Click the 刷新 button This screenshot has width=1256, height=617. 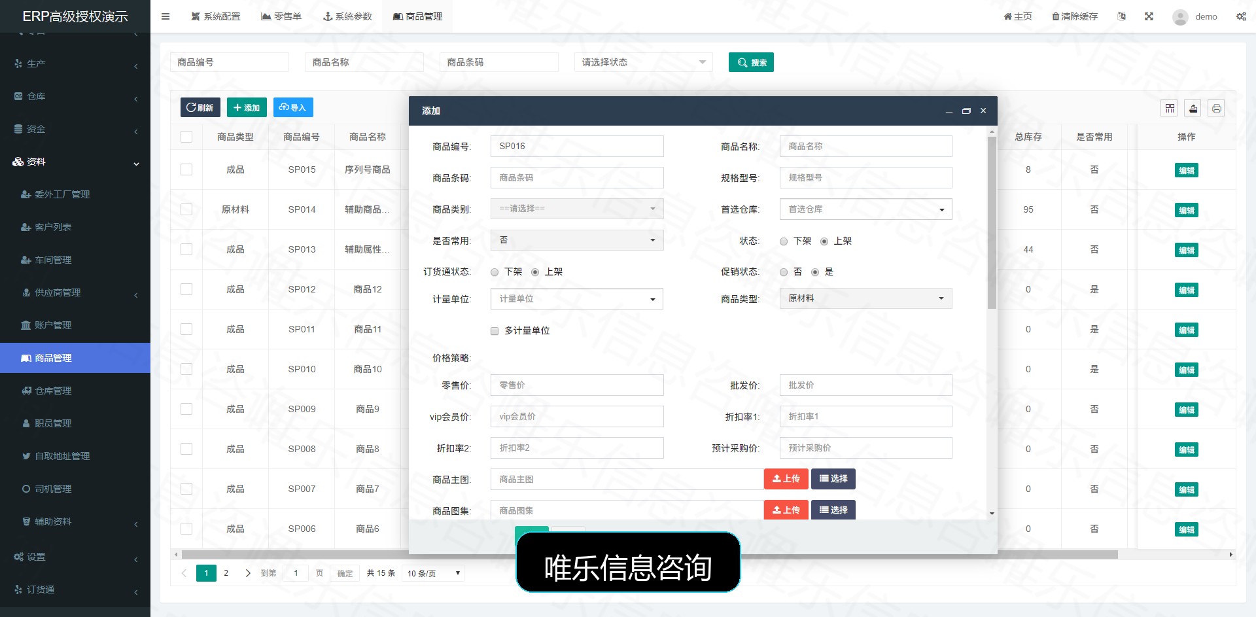point(200,107)
